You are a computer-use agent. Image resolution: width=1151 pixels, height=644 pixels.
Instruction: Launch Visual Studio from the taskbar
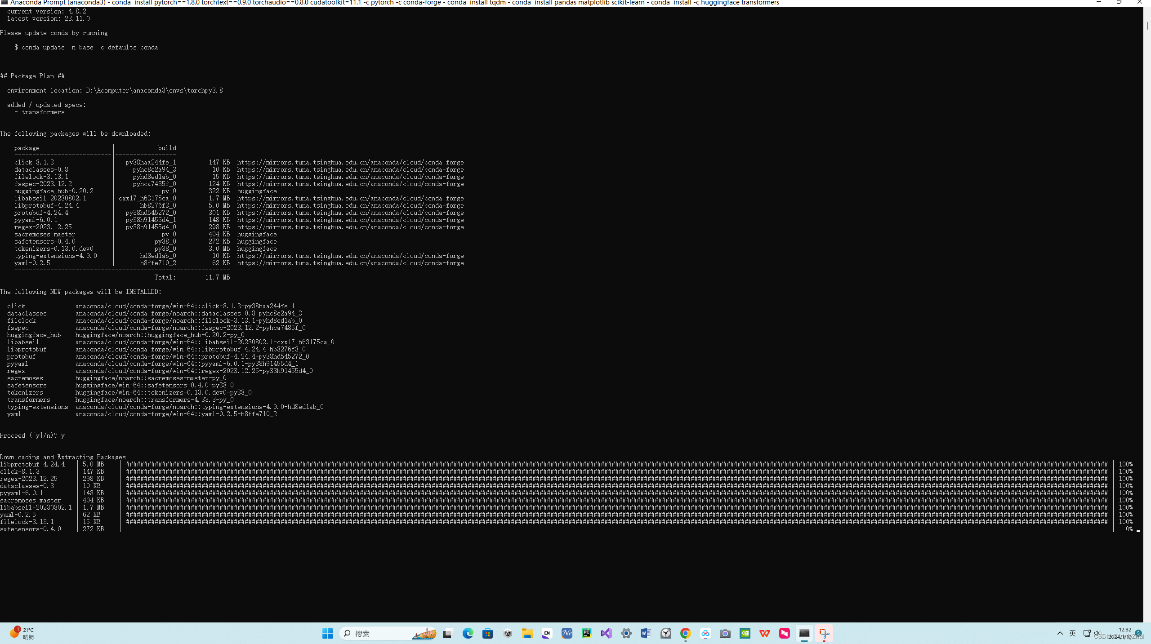coord(606,633)
